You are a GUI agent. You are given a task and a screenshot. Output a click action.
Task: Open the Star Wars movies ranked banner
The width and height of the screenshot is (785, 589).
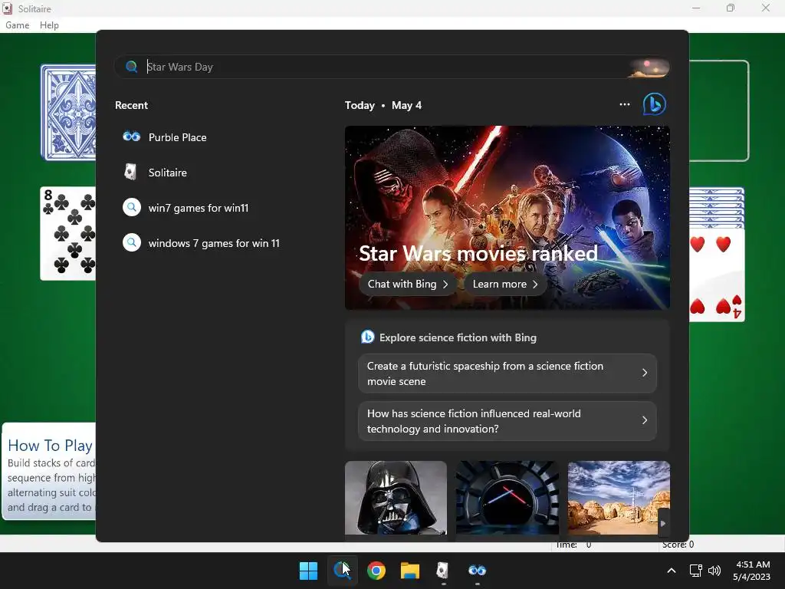[507, 217]
